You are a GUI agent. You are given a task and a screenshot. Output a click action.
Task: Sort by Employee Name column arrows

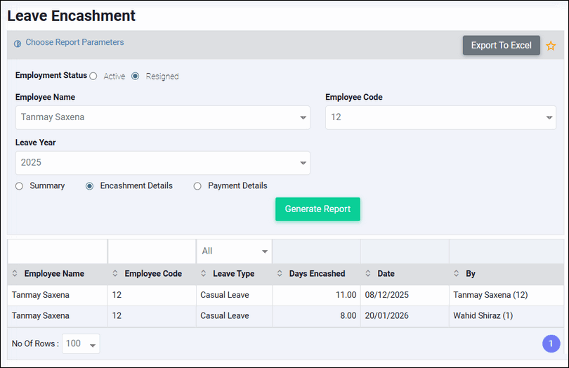(x=15, y=274)
